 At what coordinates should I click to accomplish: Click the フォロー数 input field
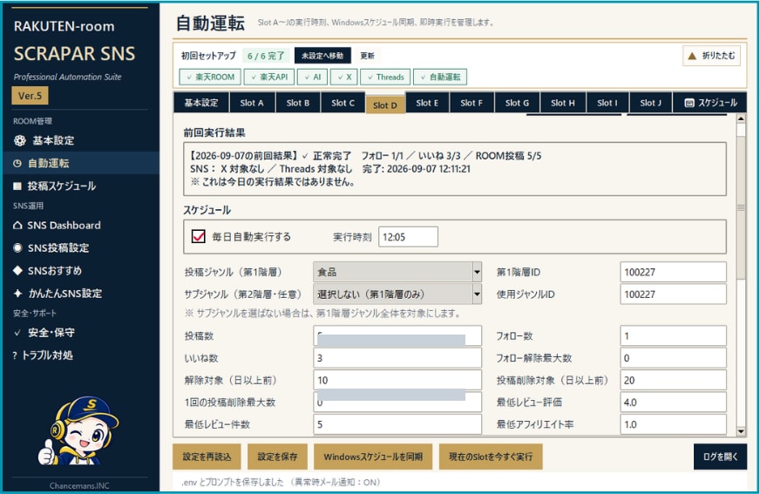(x=673, y=335)
